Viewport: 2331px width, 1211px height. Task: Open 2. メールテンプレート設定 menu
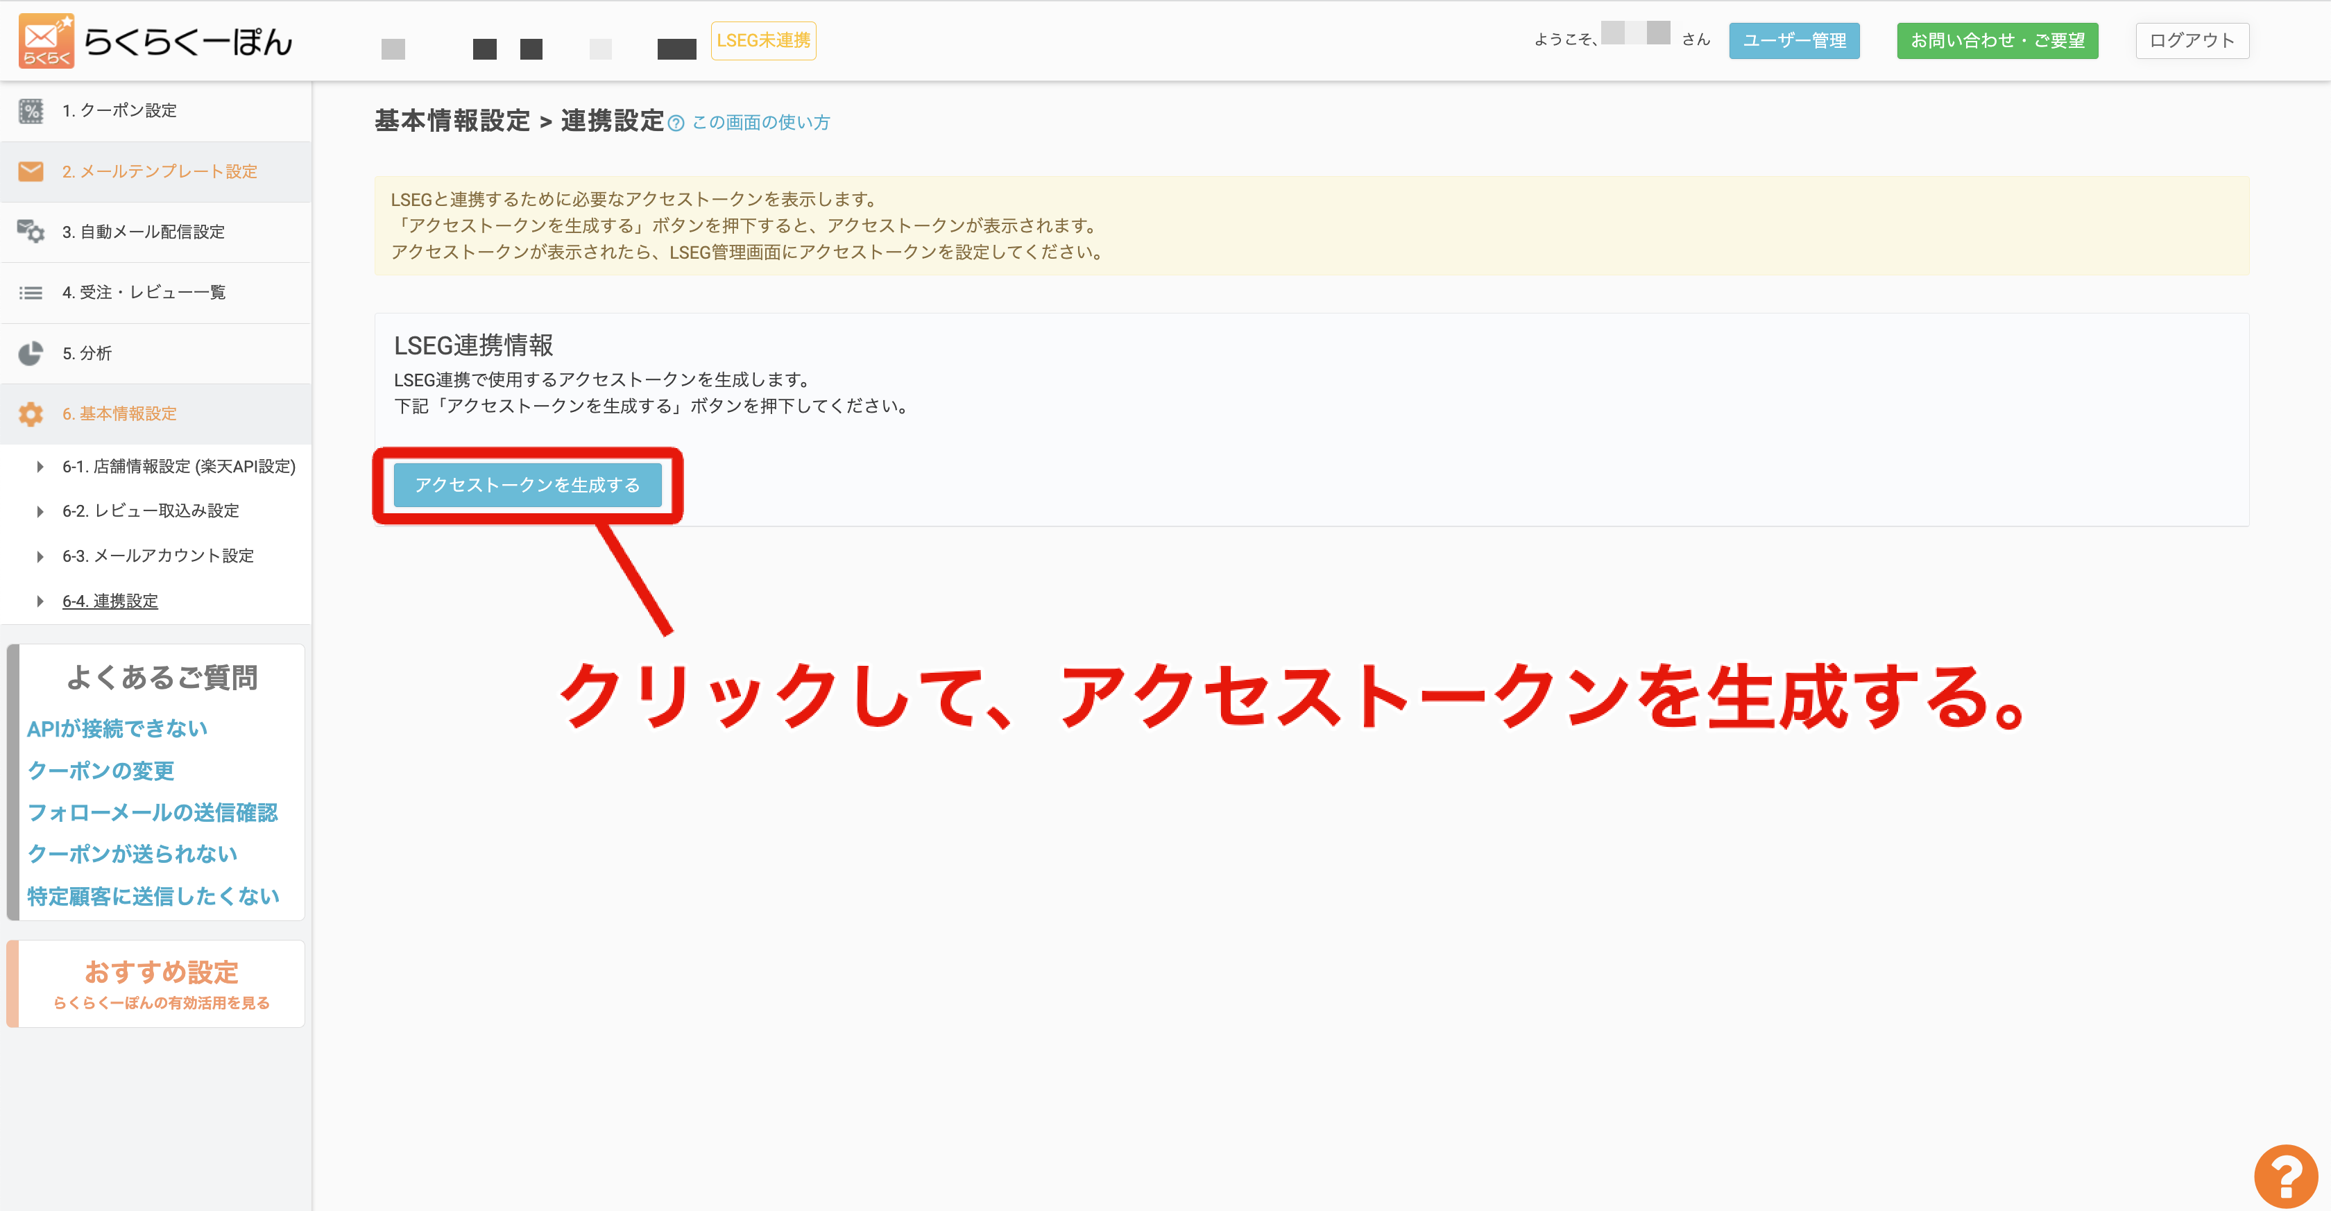(155, 172)
